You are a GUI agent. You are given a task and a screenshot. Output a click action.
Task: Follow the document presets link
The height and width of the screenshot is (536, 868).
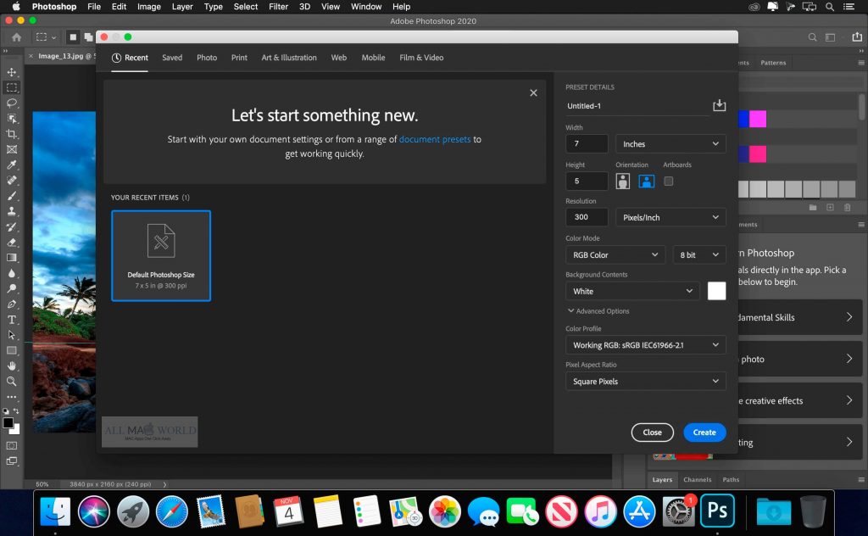tap(435, 140)
